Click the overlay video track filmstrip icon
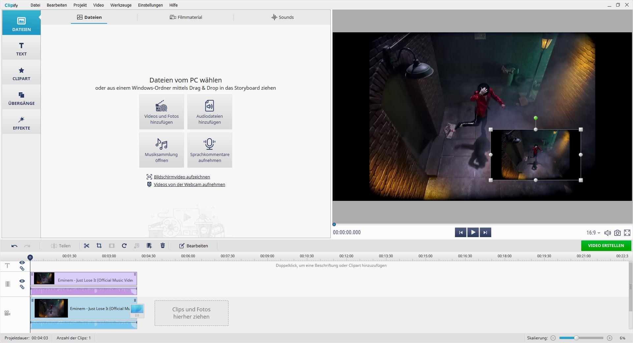 pyautogui.click(x=8, y=284)
